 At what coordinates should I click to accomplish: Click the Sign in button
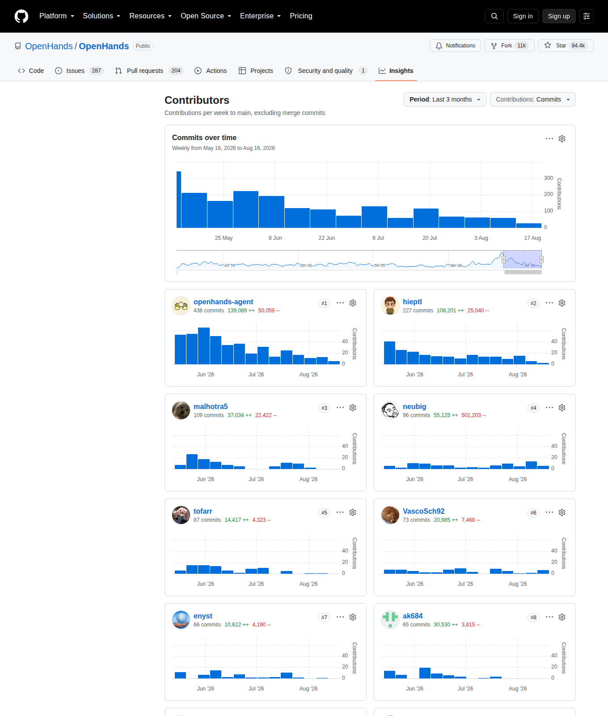pyautogui.click(x=523, y=16)
